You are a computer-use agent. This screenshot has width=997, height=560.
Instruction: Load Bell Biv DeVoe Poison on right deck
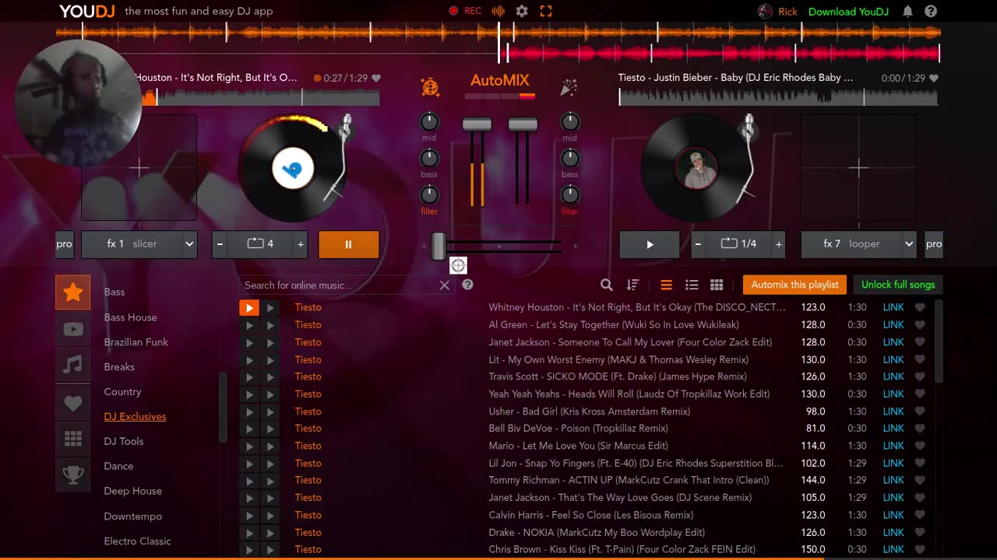pyautogui.click(x=270, y=429)
